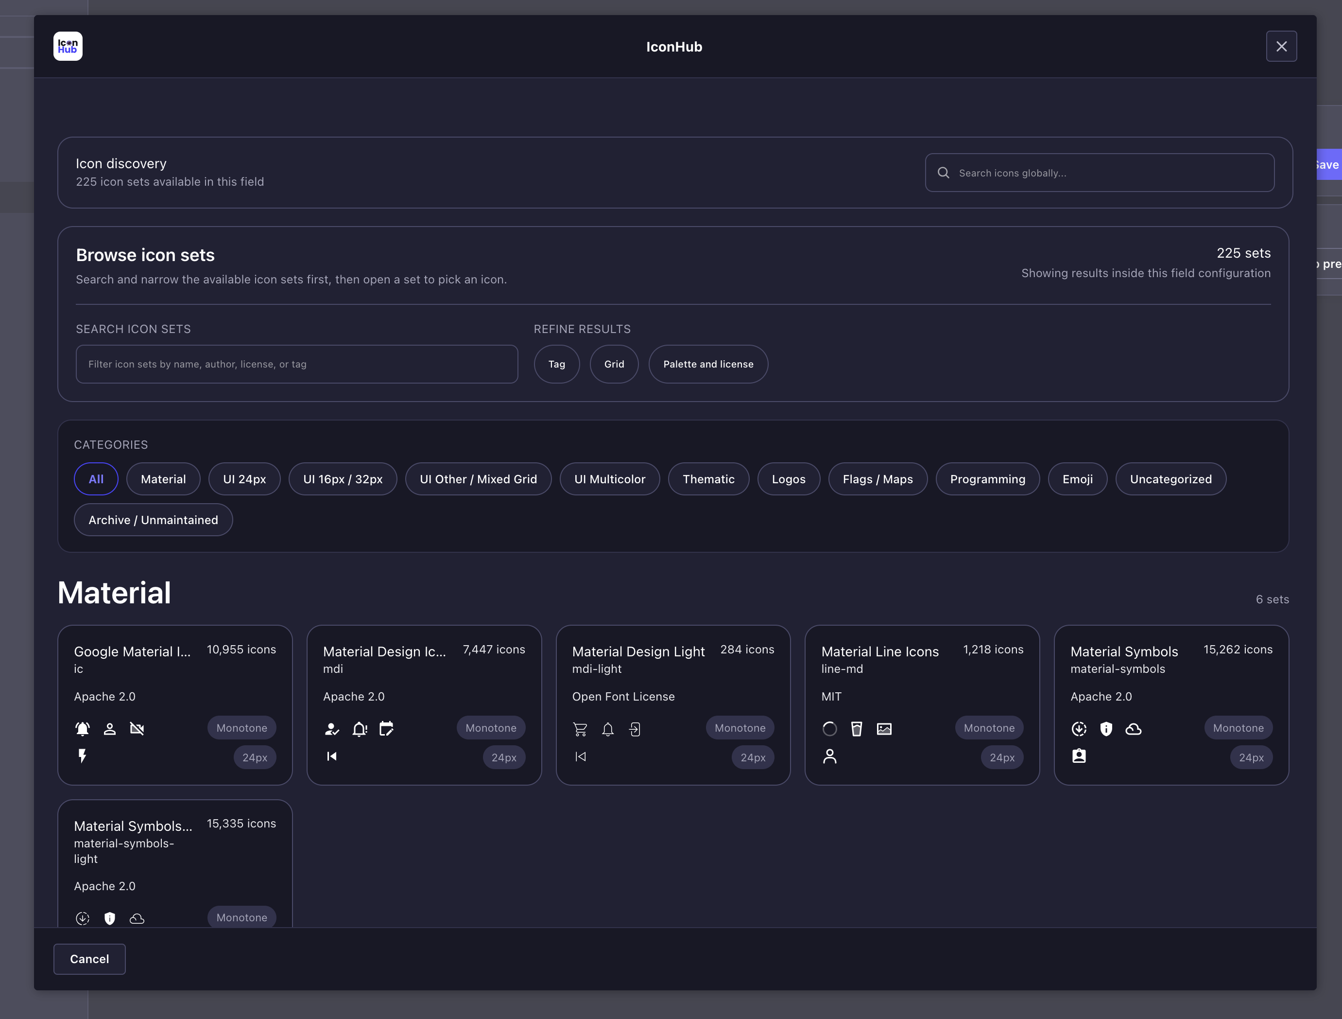Pick the image icon in Material Line Icons card
Image resolution: width=1342 pixels, height=1019 pixels.
point(885,729)
